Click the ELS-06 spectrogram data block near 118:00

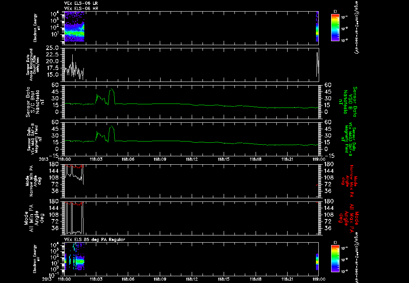tap(74, 26)
